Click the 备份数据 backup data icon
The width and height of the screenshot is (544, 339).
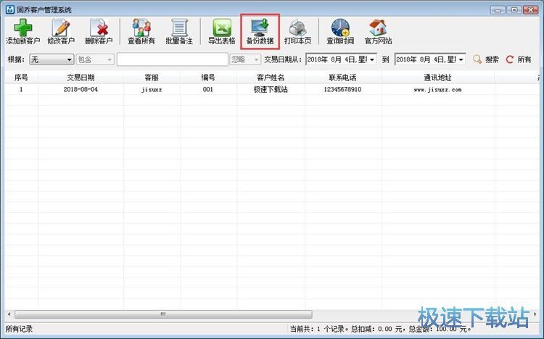pyautogui.click(x=260, y=28)
